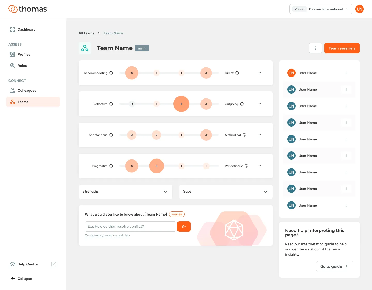Screen dimensions: 372x290
Task: Expand the Accommodating–Direct row
Action: (x=260, y=73)
